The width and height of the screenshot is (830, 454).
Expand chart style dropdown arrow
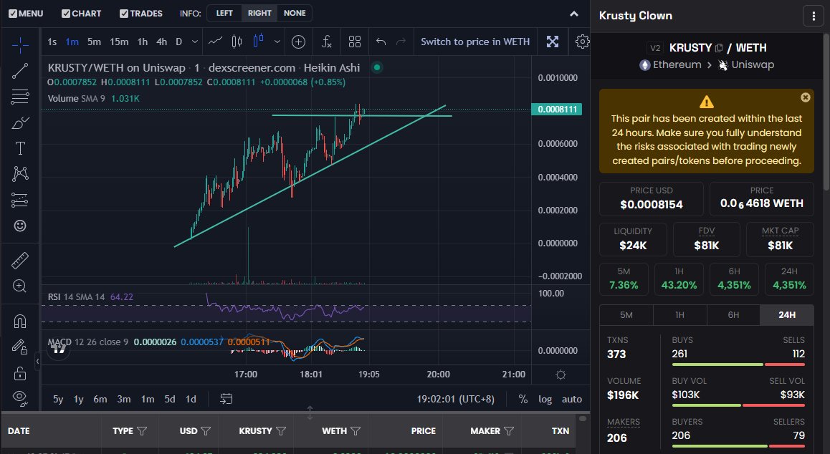pos(277,42)
